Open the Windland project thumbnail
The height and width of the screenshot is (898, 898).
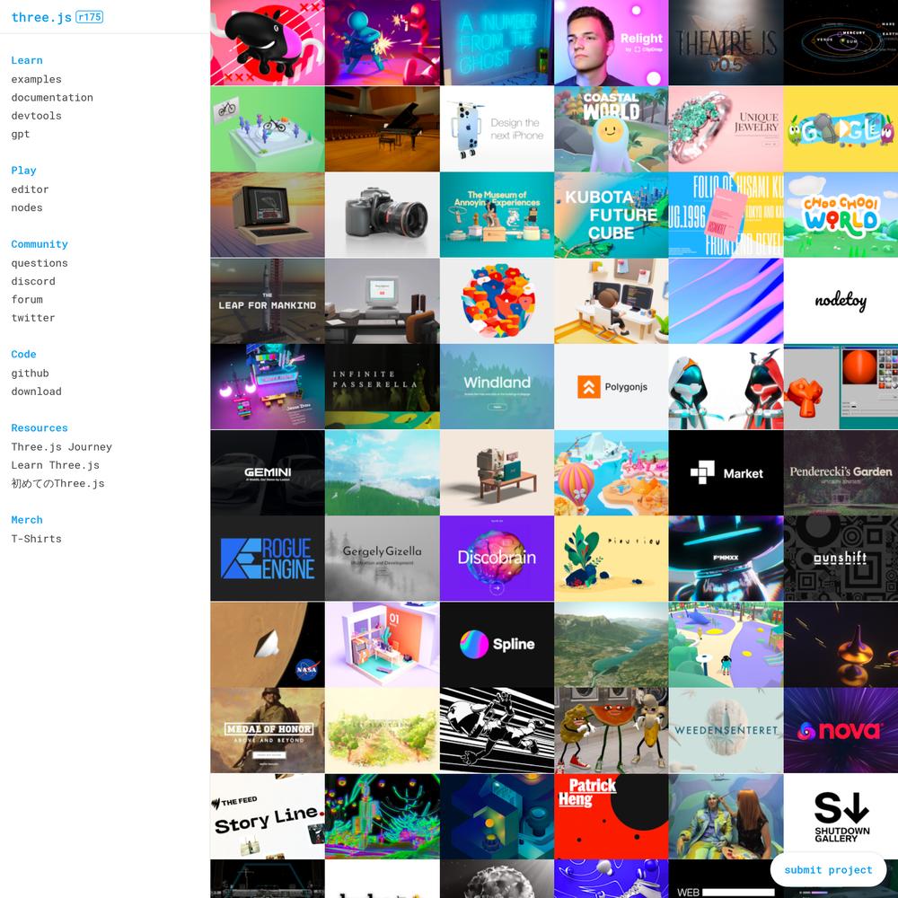click(x=497, y=386)
